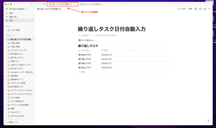Screen dimensions: 216x128
Task: Click the command placeholder text below the title
Action: pos(97,35)
